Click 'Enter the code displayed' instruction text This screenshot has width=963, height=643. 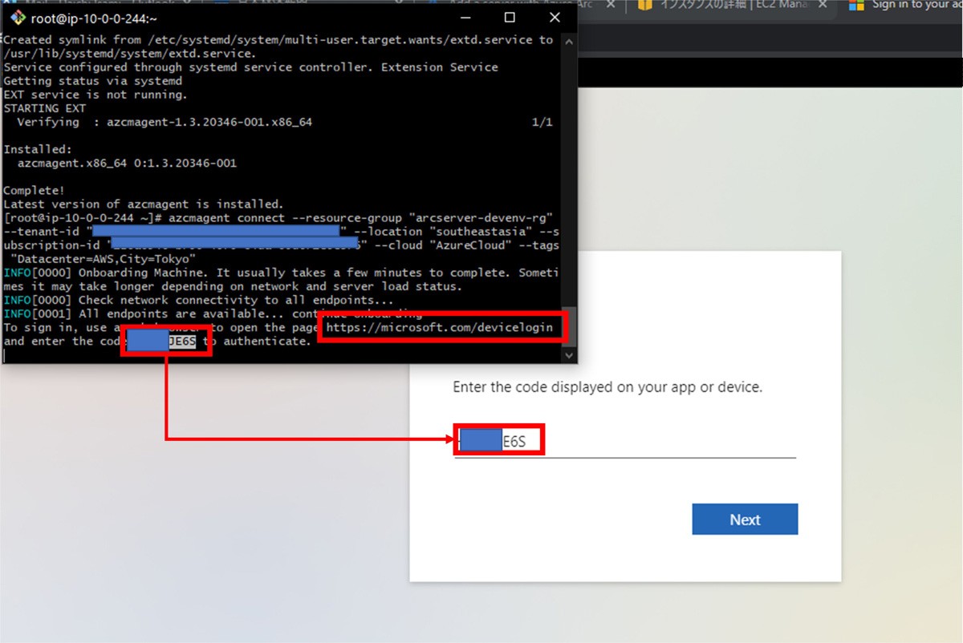pos(607,387)
